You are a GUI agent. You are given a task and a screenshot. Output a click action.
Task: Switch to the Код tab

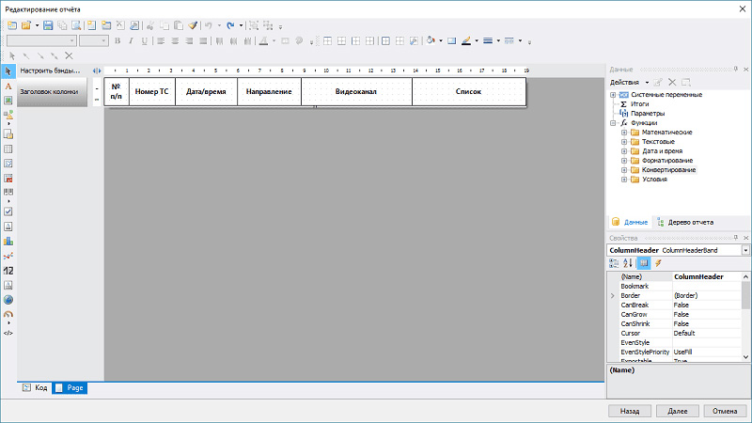point(35,387)
